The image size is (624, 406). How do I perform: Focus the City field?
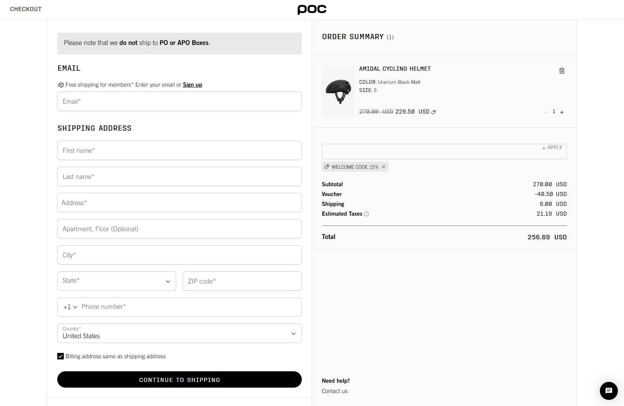pos(180,255)
